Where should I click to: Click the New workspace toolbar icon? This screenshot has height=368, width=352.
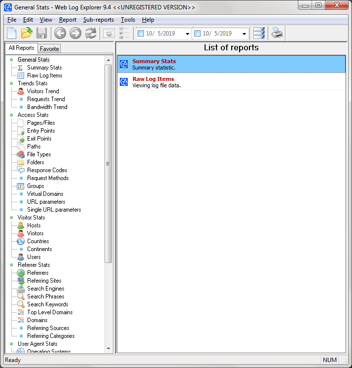(11, 33)
